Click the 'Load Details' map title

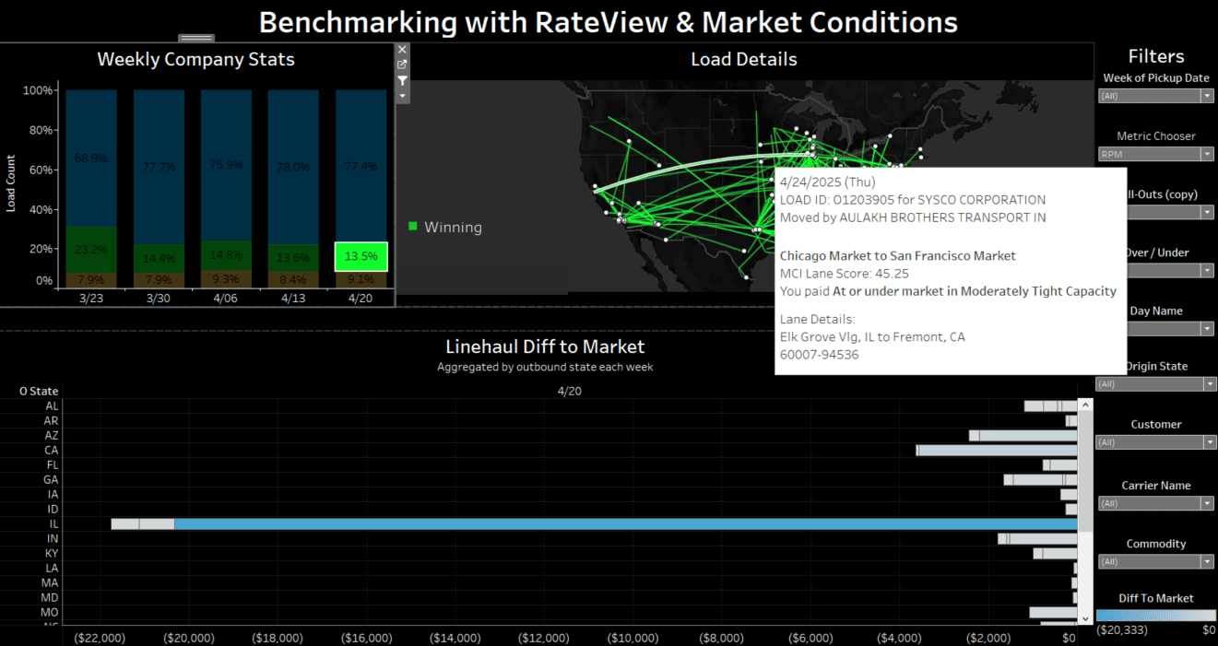pyautogui.click(x=744, y=59)
